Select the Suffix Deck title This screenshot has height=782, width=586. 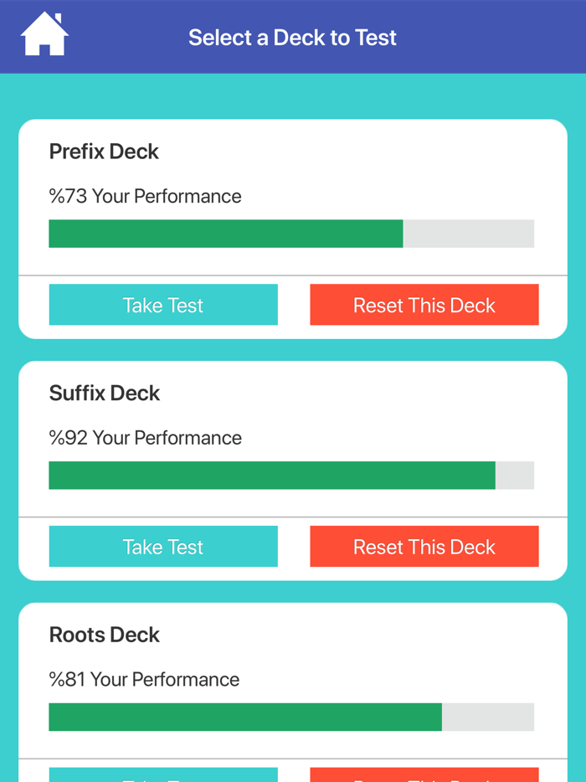point(105,394)
